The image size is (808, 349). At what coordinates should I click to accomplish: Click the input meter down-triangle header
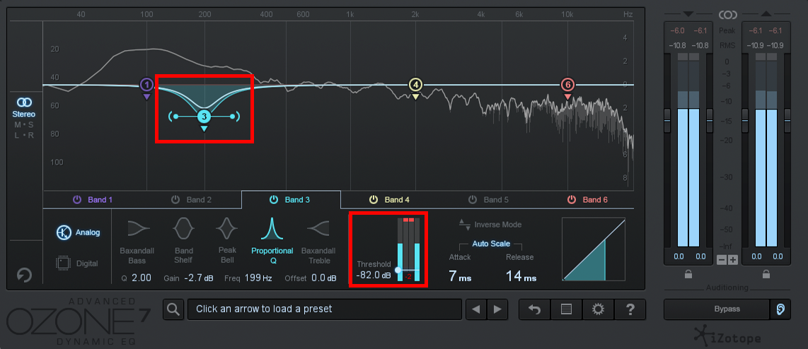688,14
